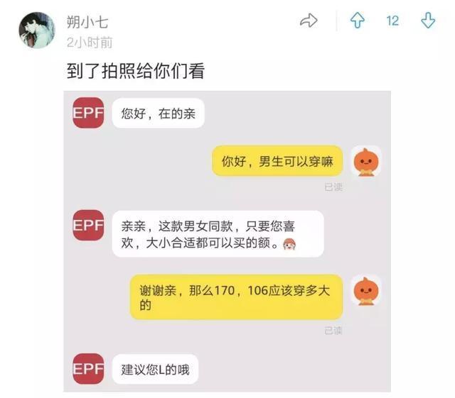Downvote the post with down arrow

(x=428, y=21)
